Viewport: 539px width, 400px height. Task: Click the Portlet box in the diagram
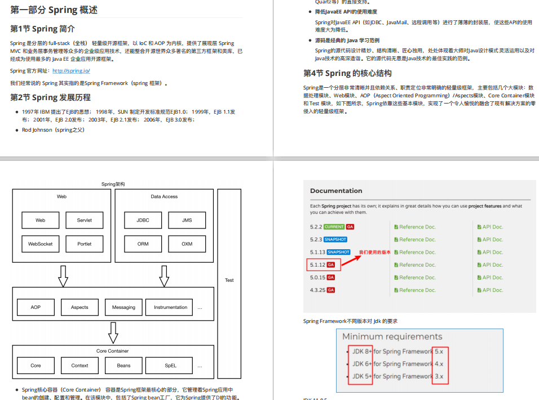(85, 244)
